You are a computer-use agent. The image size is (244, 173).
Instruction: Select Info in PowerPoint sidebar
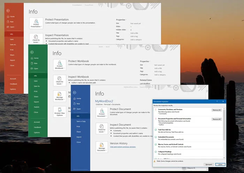pos(14,34)
